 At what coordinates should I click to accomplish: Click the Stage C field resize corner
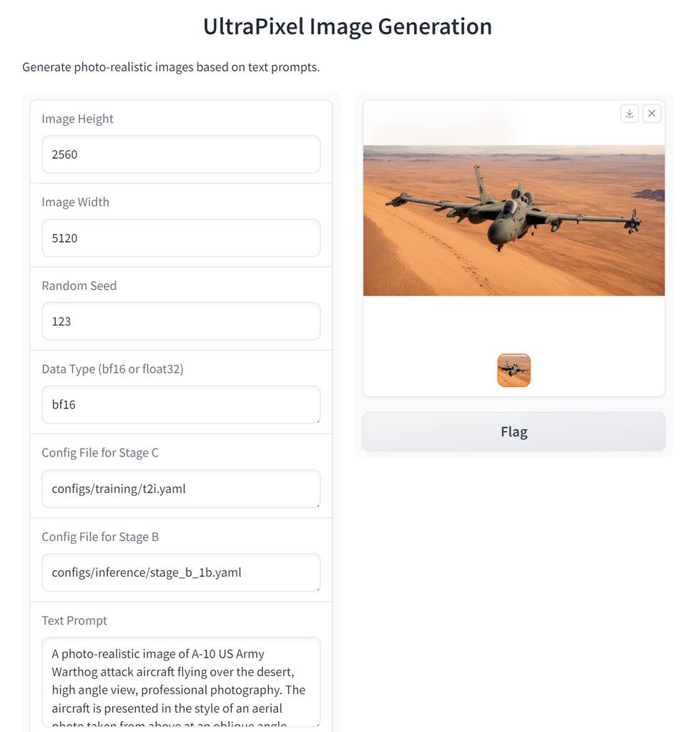click(x=317, y=504)
